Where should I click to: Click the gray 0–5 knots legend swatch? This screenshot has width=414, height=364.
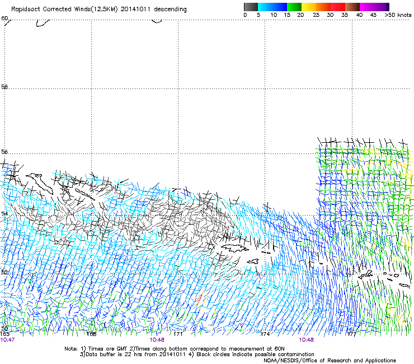[251, 7]
